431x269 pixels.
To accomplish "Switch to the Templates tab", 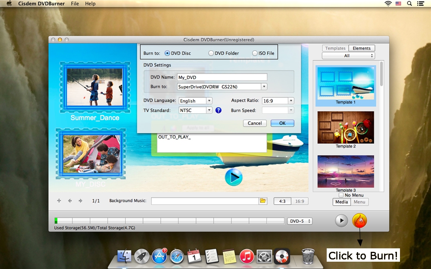I will tap(335, 48).
